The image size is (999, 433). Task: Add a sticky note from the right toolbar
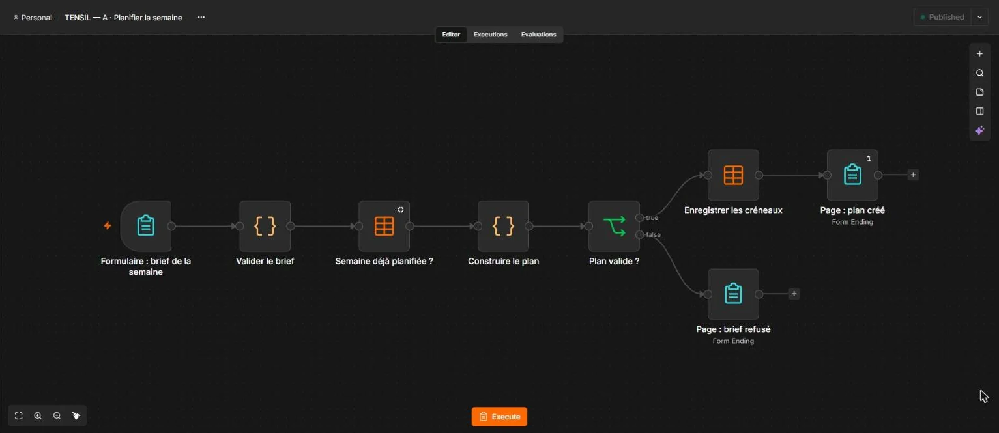coord(979,92)
